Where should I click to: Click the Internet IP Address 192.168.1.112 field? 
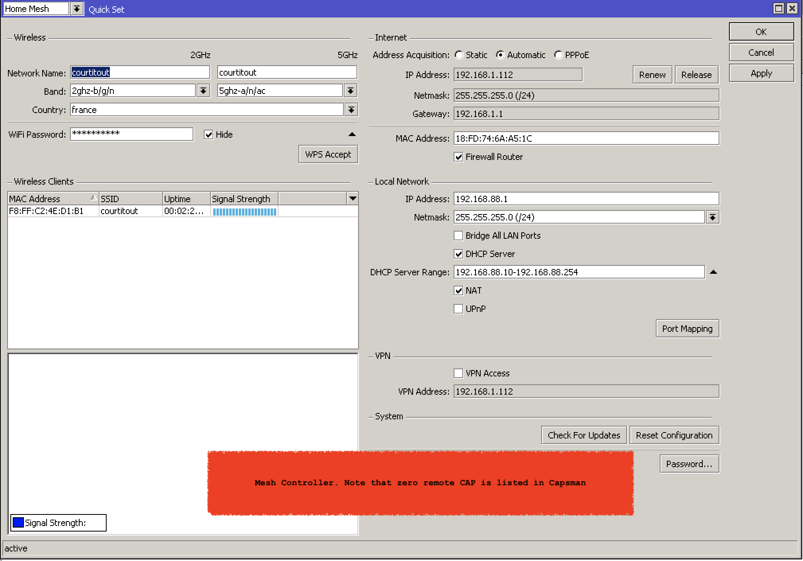point(518,75)
